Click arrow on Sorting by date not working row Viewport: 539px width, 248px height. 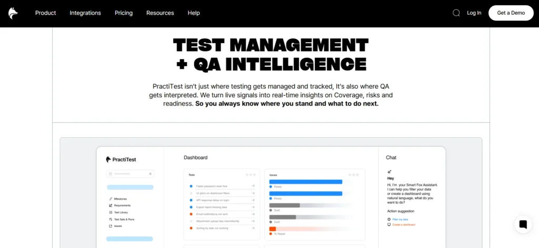253,228
